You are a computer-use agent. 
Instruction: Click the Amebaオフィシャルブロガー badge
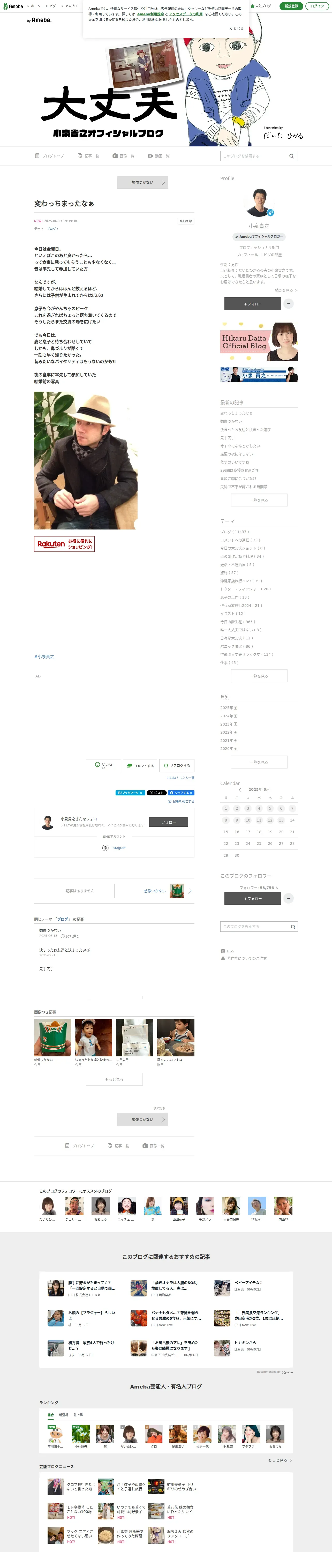(x=259, y=236)
